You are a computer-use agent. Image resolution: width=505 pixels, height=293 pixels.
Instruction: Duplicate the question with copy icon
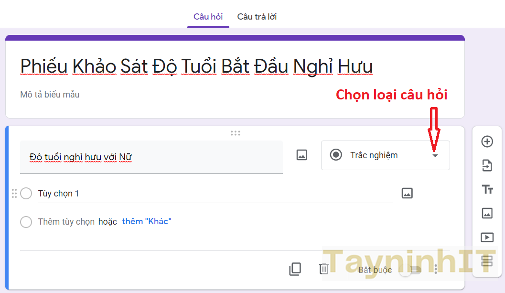(295, 270)
